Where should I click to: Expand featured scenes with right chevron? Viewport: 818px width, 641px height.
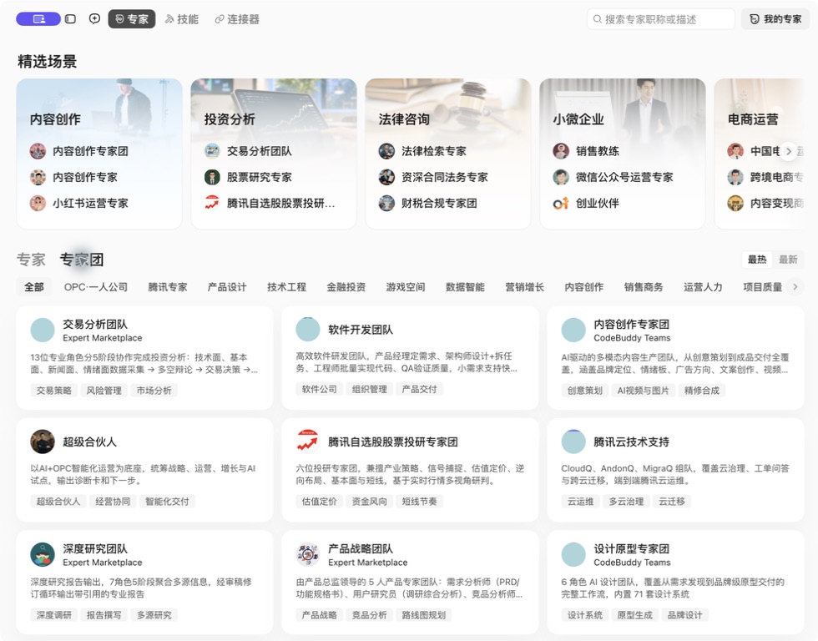[788, 151]
